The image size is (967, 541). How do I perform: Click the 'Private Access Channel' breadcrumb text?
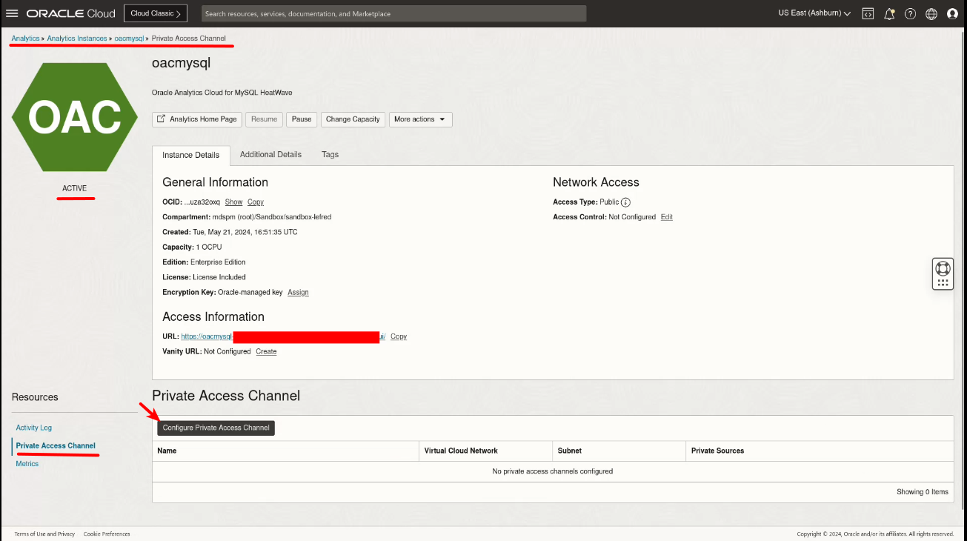pyautogui.click(x=189, y=39)
